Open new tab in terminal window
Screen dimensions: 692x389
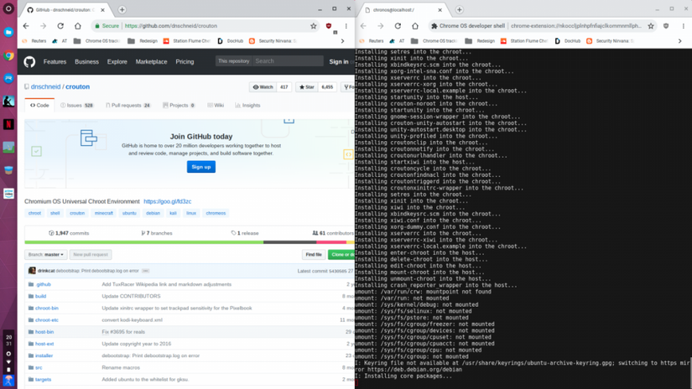tap(460, 10)
